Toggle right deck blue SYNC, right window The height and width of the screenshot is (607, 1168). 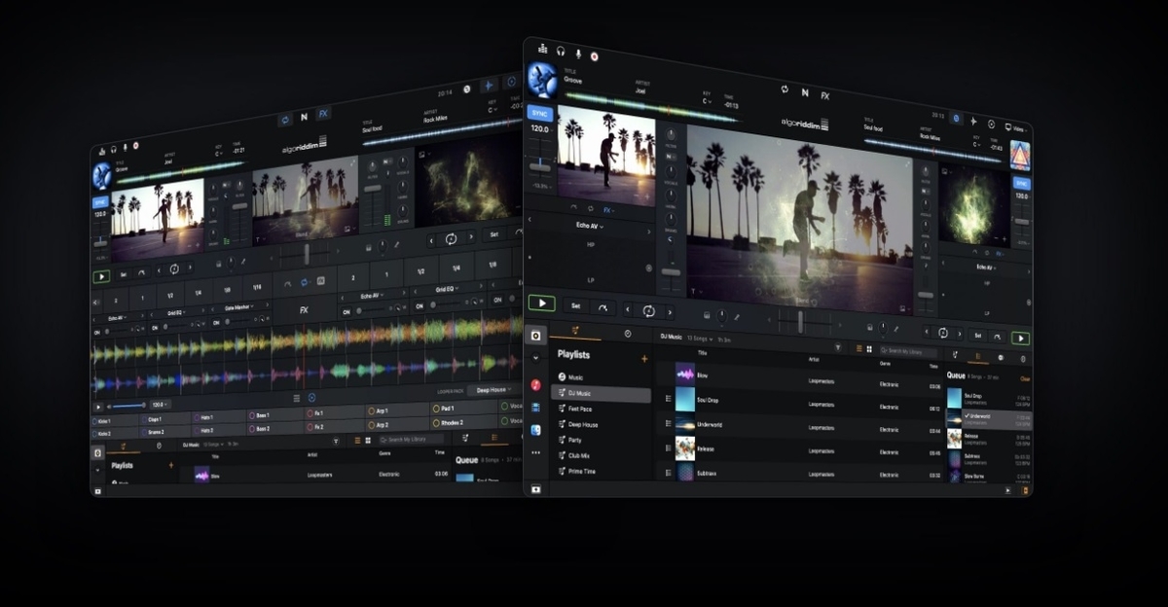point(1021,183)
